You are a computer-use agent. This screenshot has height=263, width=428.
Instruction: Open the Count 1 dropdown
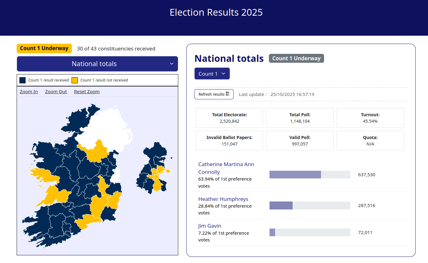212,74
